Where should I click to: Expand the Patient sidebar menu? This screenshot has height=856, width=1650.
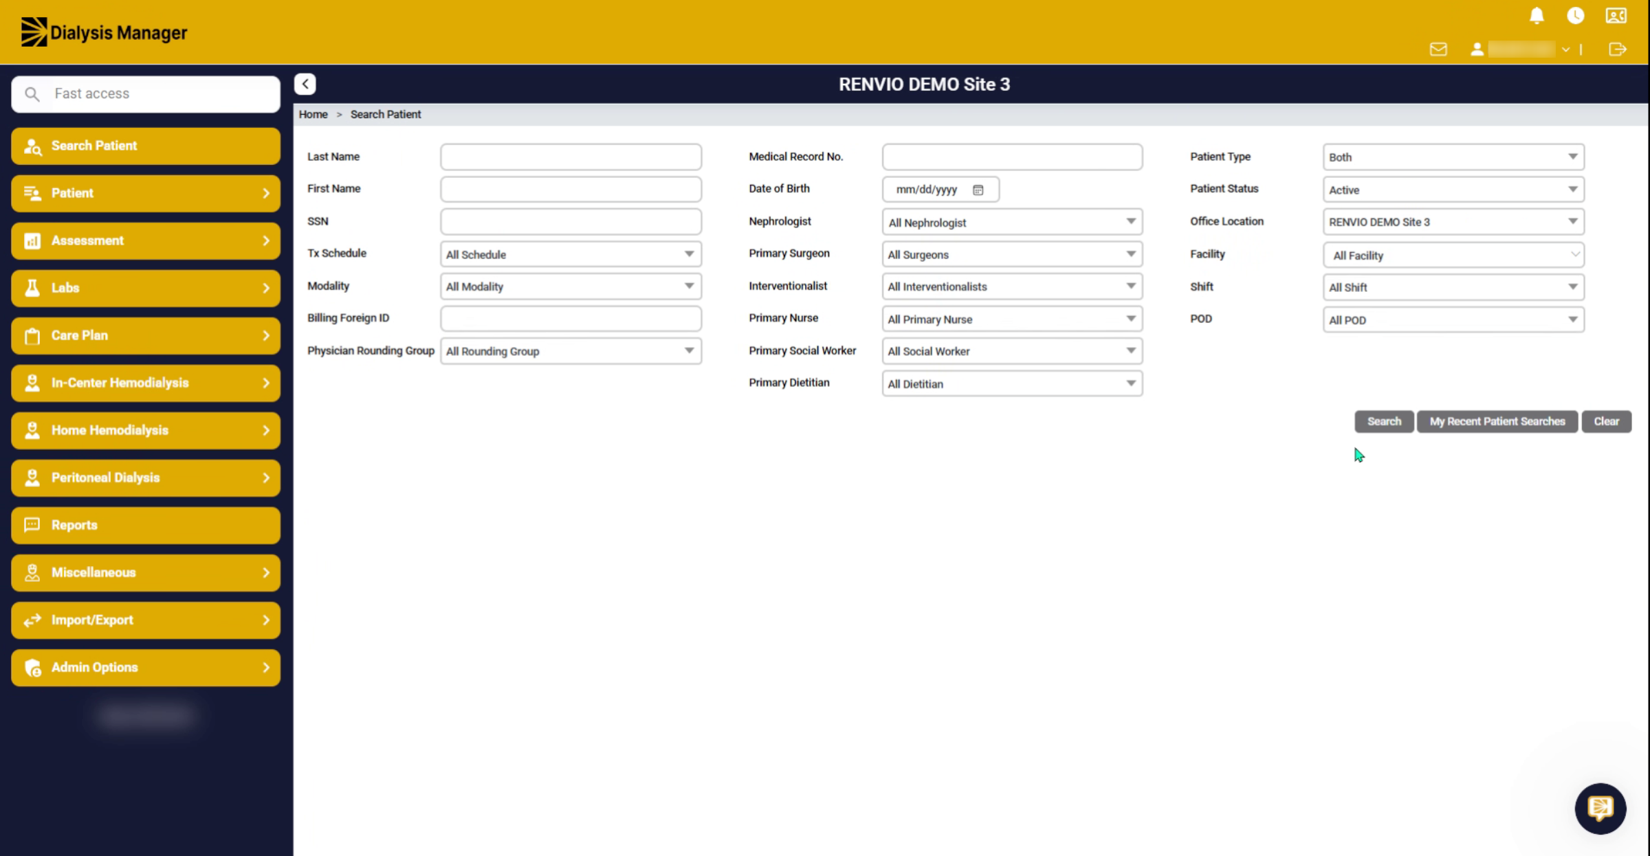pos(146,193)
